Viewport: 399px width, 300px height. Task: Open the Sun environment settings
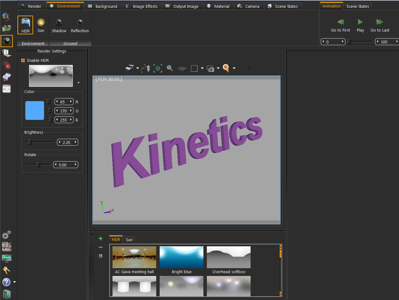[x=41, y=25]
